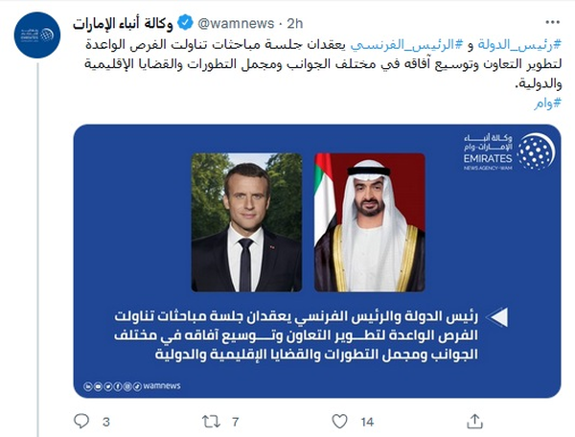Click the reply speech bubble icon

(x=82, y=420)
